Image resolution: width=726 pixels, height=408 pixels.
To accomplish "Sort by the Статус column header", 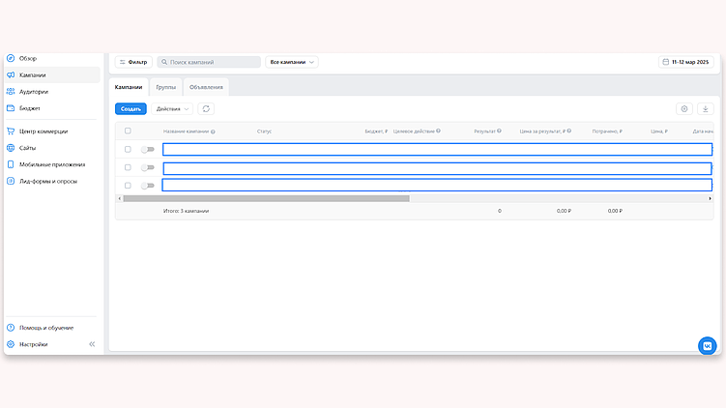I will 264,131.
